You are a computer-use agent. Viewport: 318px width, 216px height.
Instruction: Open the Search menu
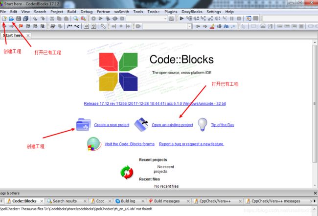click(x=40, y=12)
